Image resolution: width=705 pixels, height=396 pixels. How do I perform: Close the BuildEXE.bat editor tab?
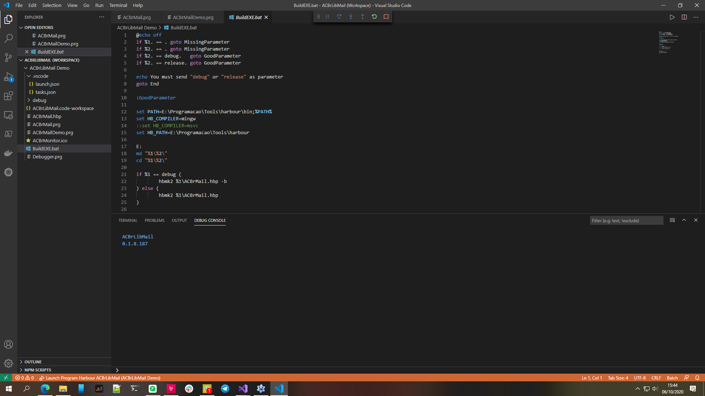[x=266, y=17]
